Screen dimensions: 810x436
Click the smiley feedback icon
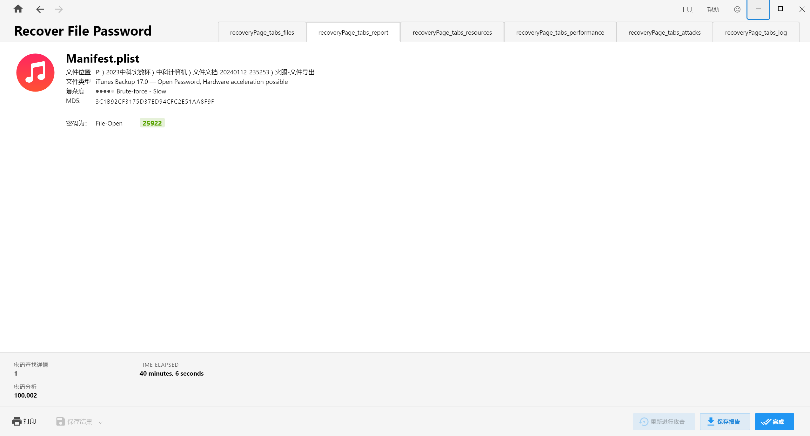(737, 10)
